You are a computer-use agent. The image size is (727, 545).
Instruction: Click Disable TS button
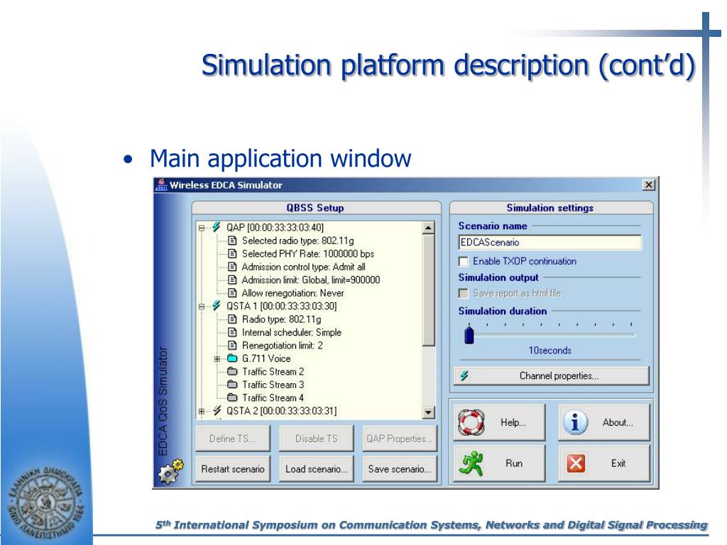tap(316, 439)
